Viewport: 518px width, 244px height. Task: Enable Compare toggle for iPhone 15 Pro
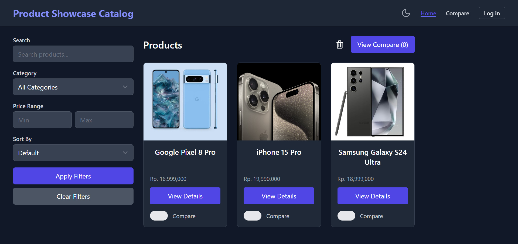coord(253,216)
